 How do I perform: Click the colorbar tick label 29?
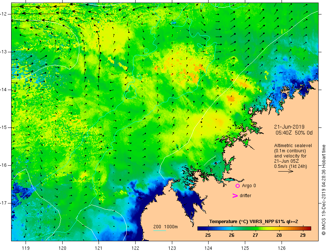click(x=303, y=235)
